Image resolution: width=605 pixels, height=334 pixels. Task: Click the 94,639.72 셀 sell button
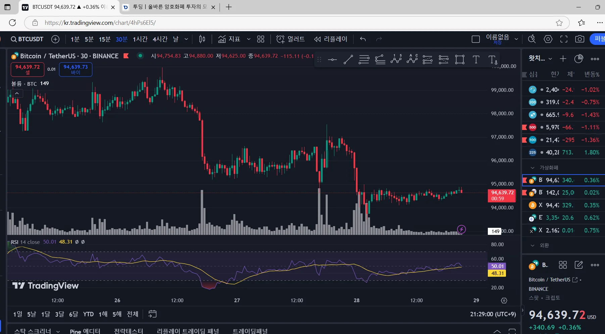[x=28, y=69]
